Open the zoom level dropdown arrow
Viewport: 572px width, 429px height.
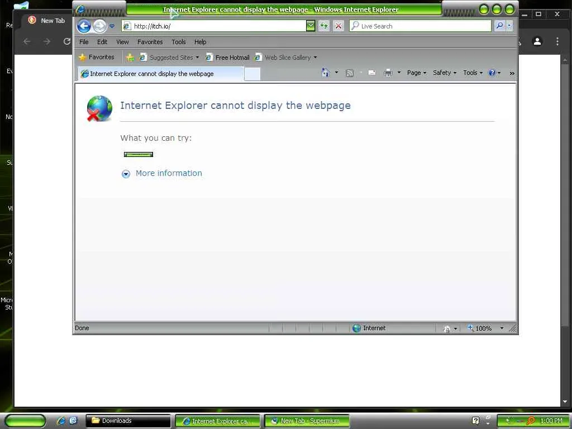(502, 328)
